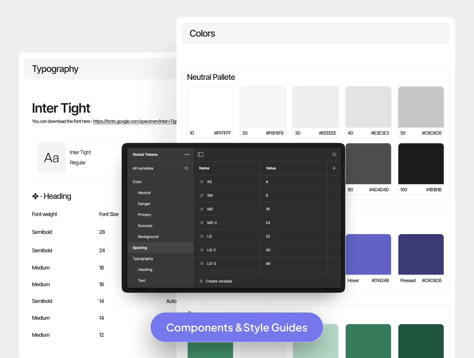The height and width of the screenshot is (358, 474).
Task: Select neutral swatch 90 #4D4D4D
Action: 368,169
